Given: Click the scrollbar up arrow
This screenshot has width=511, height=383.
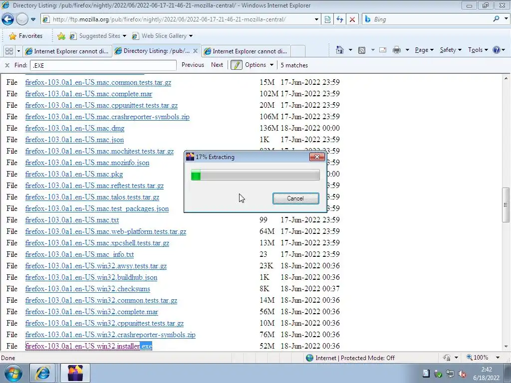Looking at the screenshot, I should (506, 78).
